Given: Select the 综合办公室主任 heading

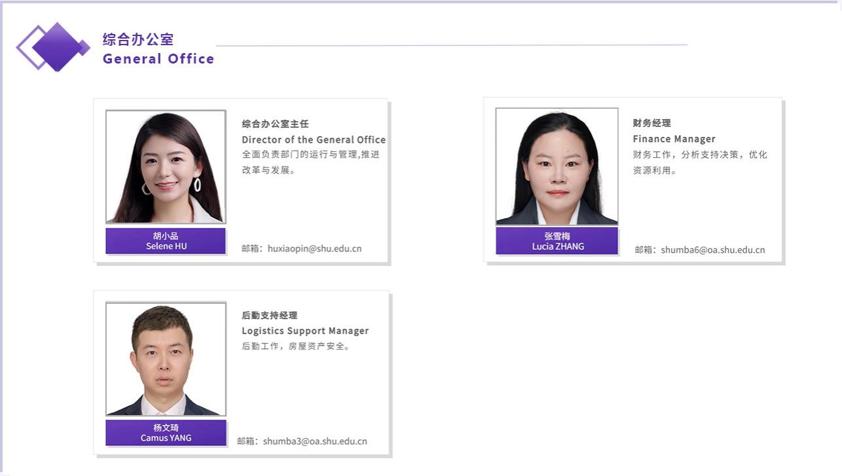Looking at the screenshot, I should [x=275, y=124].
